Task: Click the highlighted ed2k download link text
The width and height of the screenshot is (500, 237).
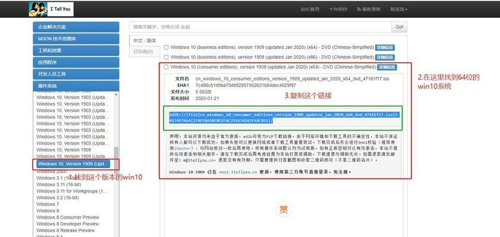Action: click(284, 117)
